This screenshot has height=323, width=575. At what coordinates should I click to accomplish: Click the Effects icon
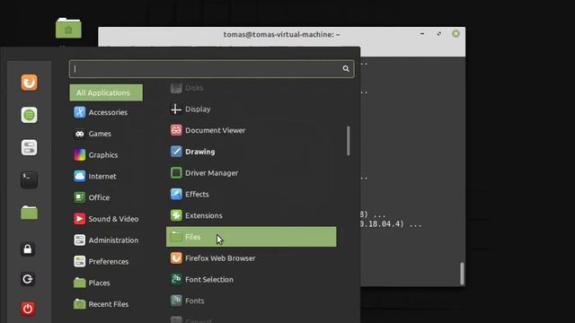point(176,194)
